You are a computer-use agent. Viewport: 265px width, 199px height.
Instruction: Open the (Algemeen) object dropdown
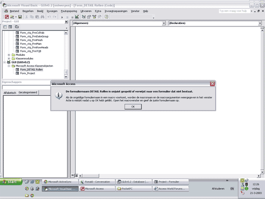164,23
